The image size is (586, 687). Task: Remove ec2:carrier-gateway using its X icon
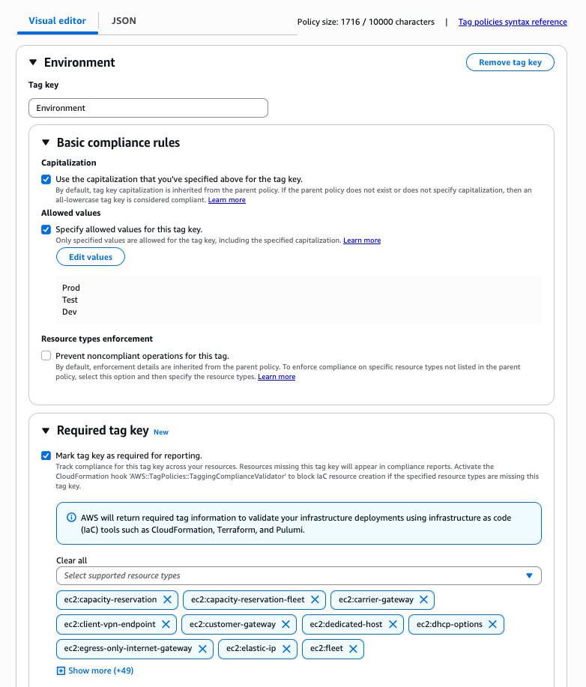pos(424,599)
